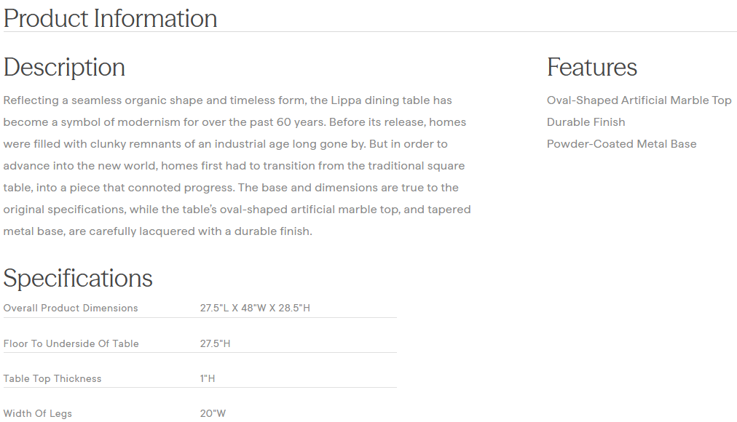Click the Description section heading

pyautogui.click(x=64, y=67)
